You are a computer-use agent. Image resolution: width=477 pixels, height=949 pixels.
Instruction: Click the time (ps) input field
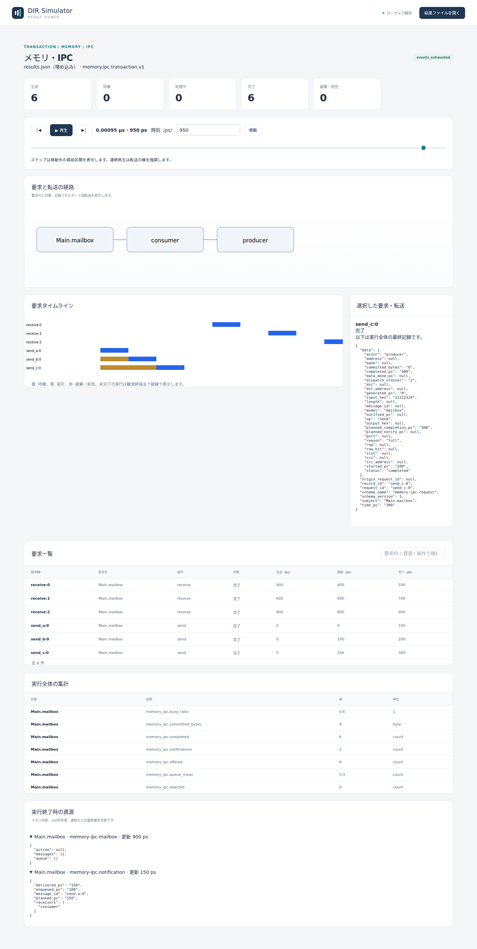[x=208, y=130]
